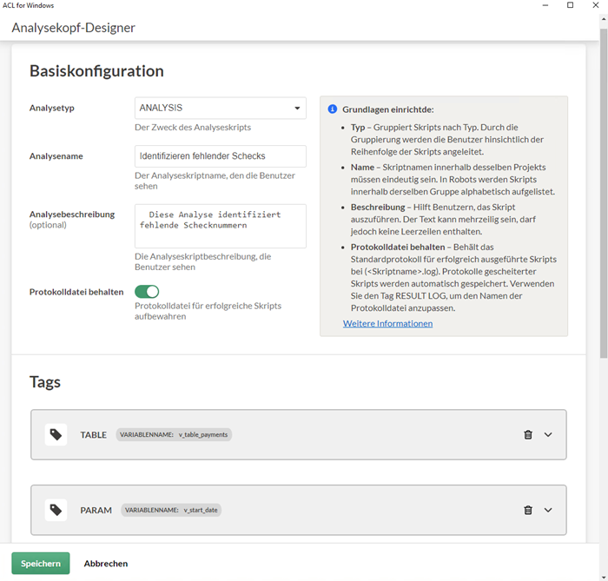The width and height of the screenshot is (608, 581).
Task: Click the tag icon on TABLE row
Action: [x=56, y=434]
